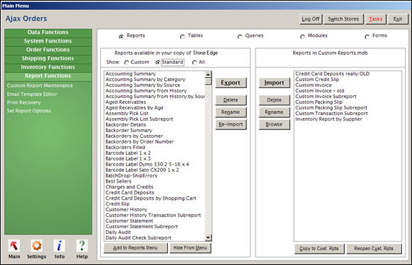Select the Queries radio button

point(240,37)
